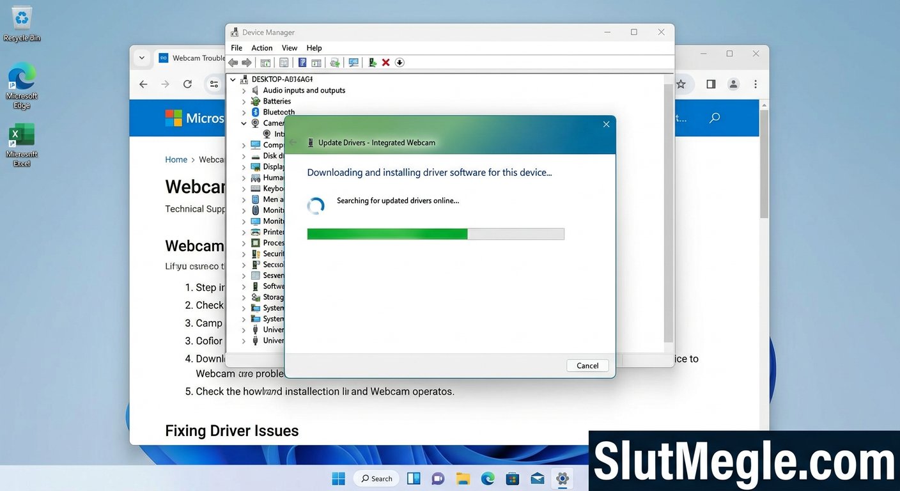This screenshot has width=900, height=491.
Task: Click the red X Uninstall device icon
Action: [x=386, y=63]
